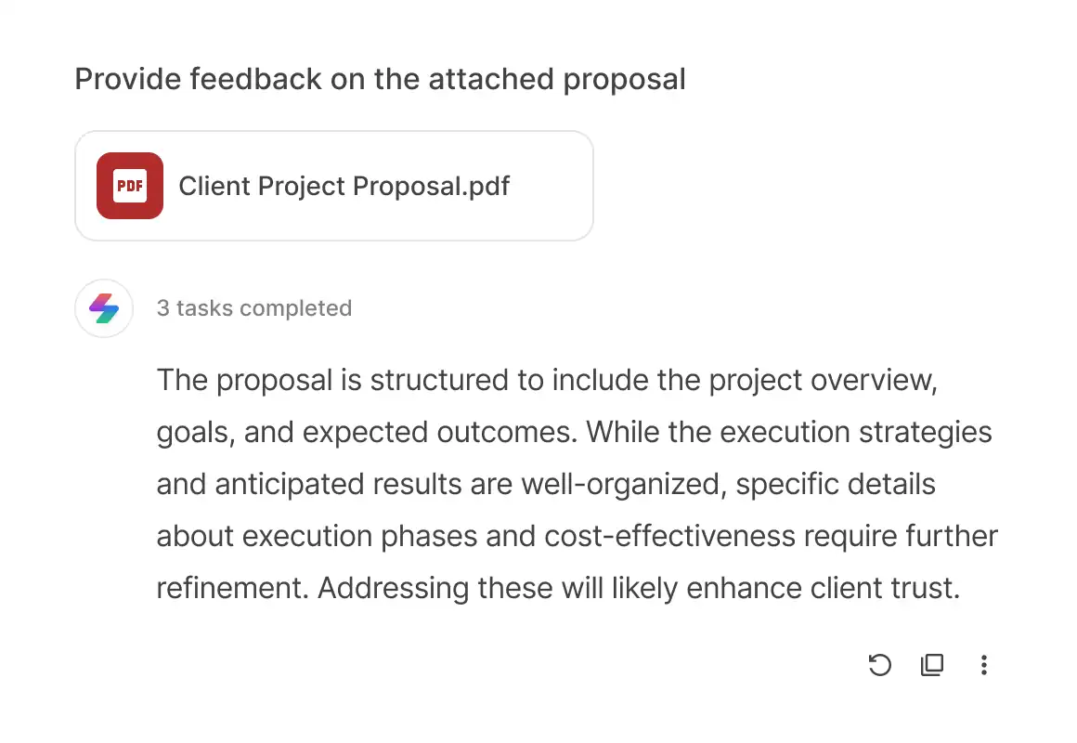The width and height of the screenshot is (1077, 743).
Task: Click the word "refinement" in the last line
Action: [233, 588]
